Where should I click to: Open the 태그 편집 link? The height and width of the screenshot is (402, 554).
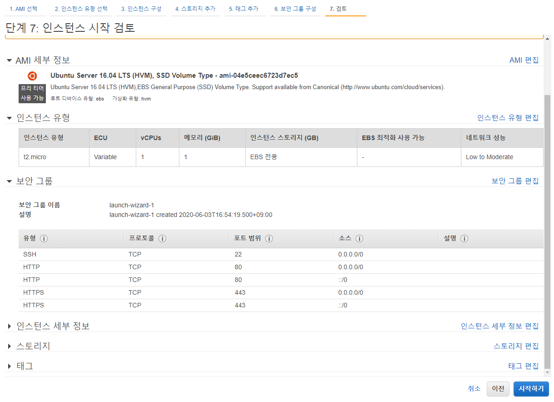click(x=524, y=366)
